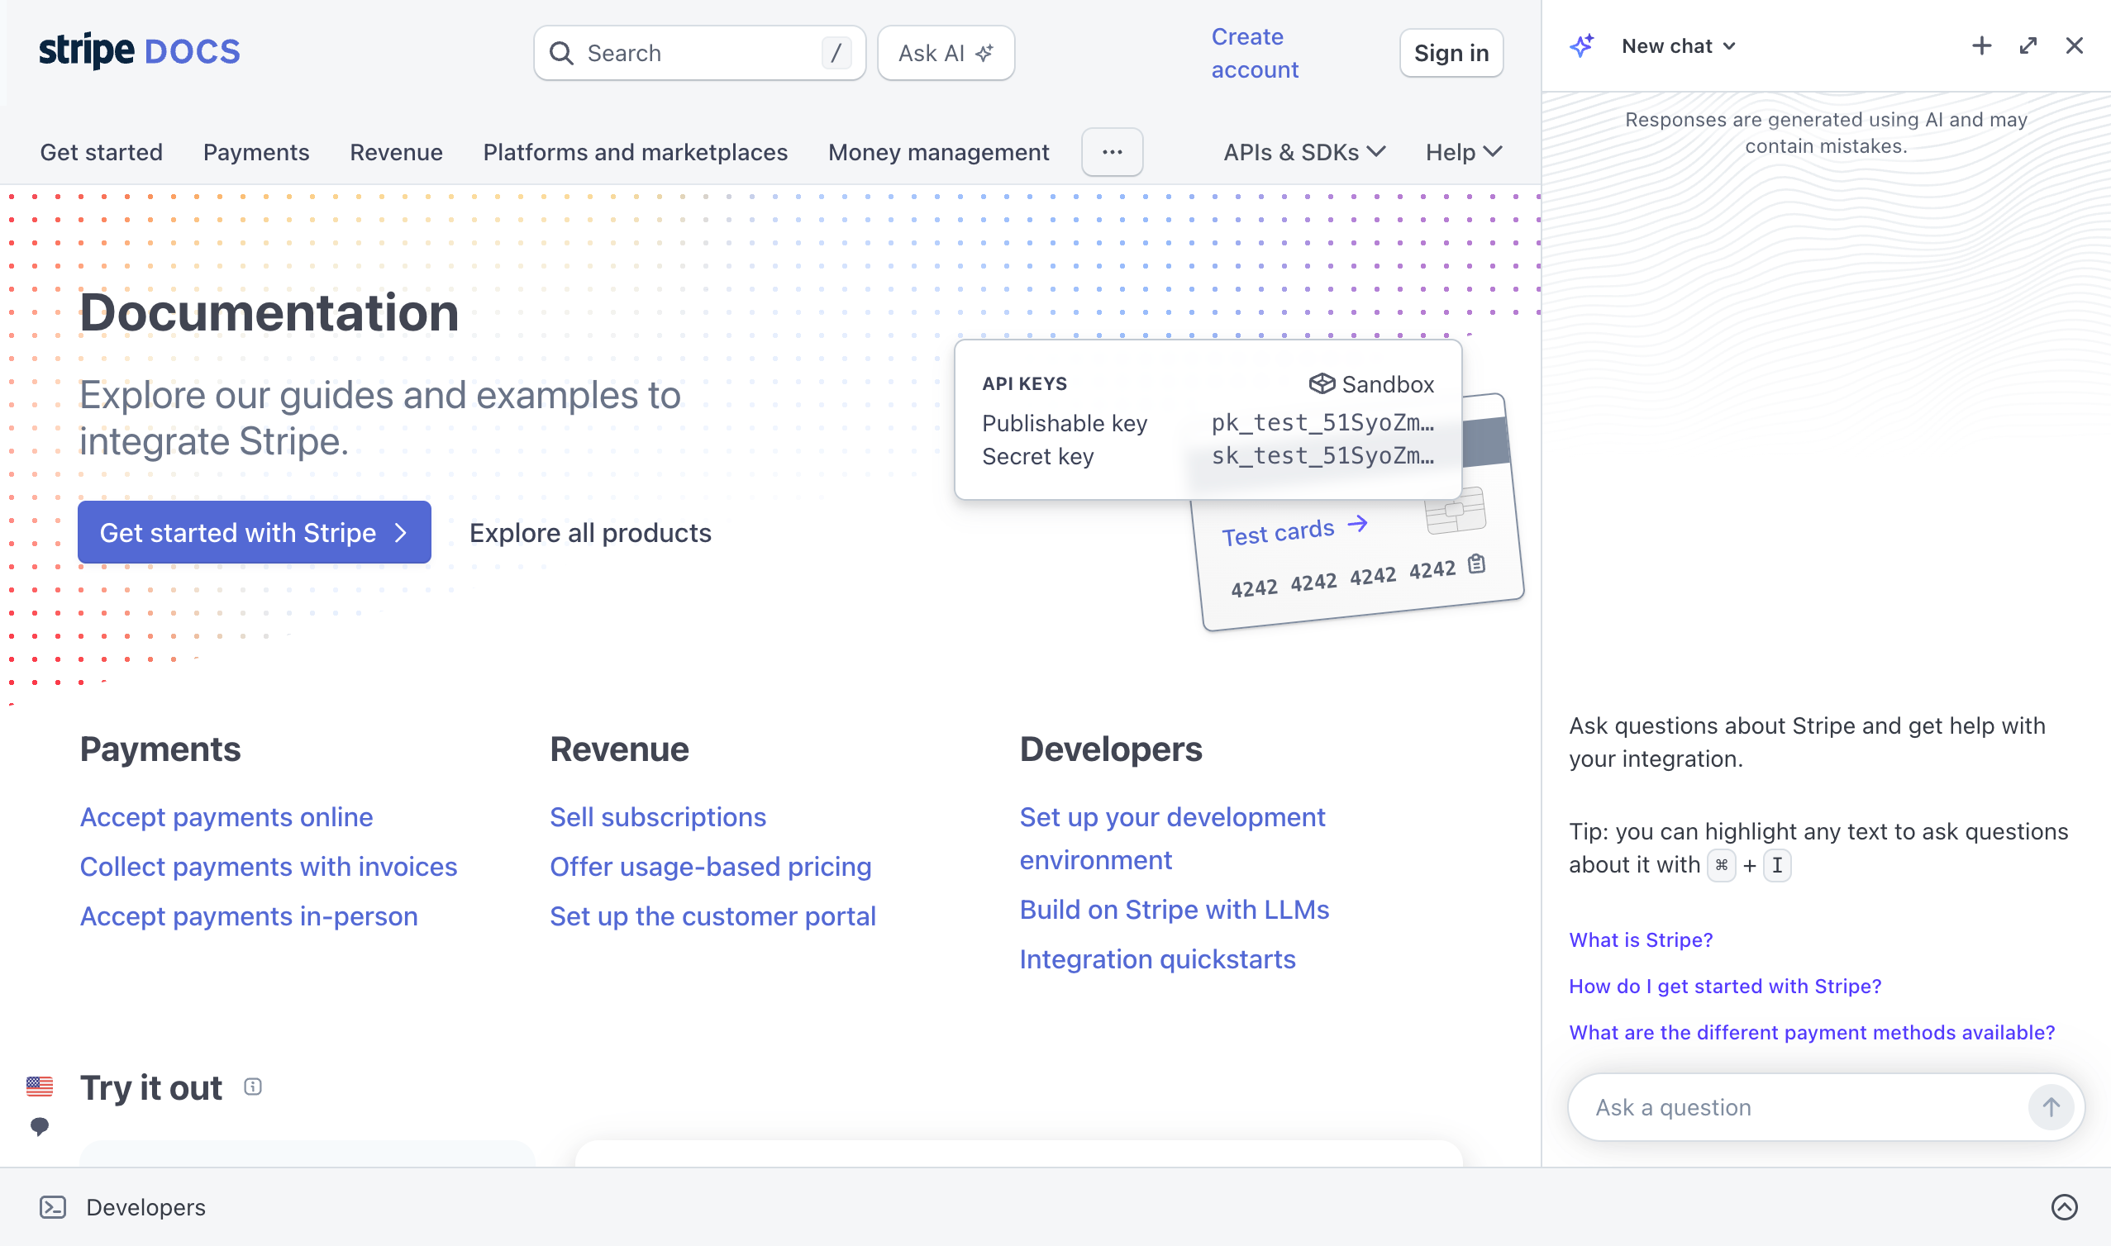2111x1246 pixels.
Task: Expand the AI chat panel with the diagonal arrows
Action: (x=2028, y=45)
